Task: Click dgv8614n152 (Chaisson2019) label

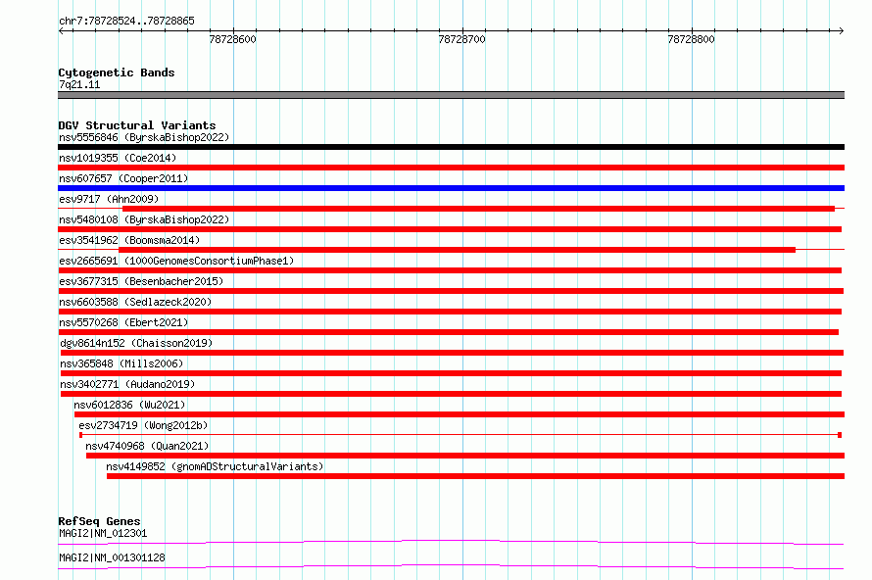Action: point(136,343)
